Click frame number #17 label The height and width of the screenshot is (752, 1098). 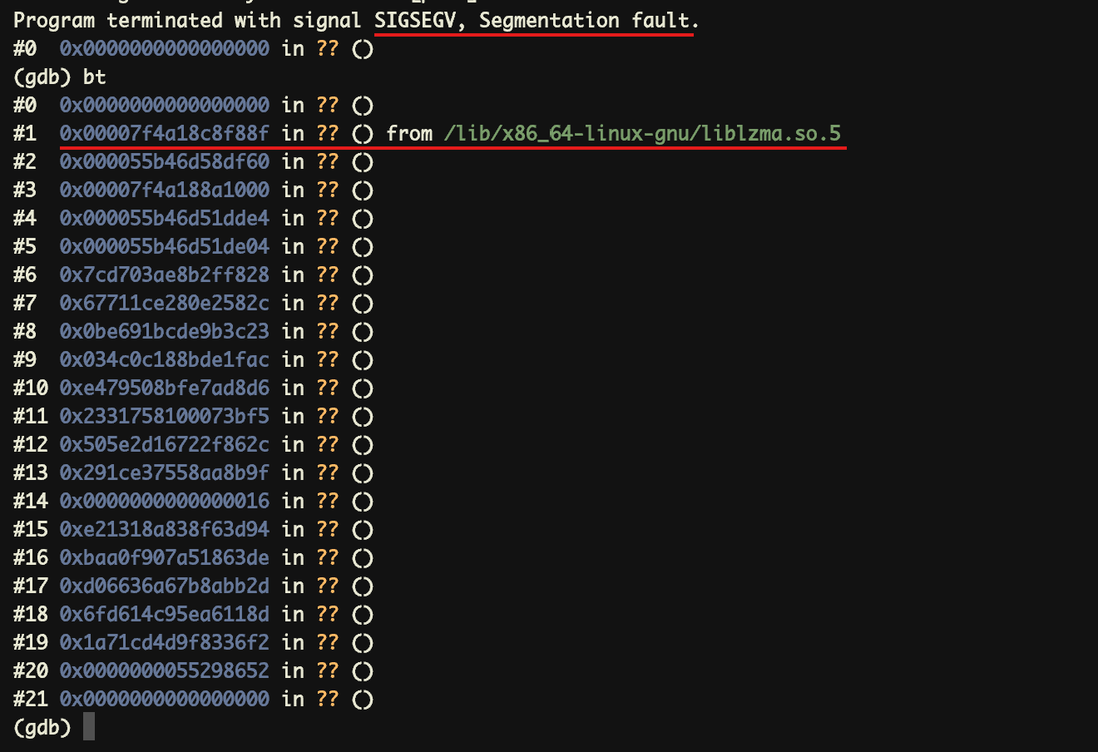click(31, 586)
